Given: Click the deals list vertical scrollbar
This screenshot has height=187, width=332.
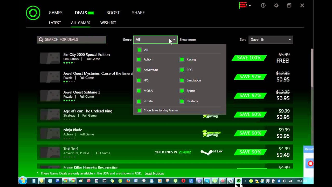Looking at the screenshot, I should [x=312, y=68].
